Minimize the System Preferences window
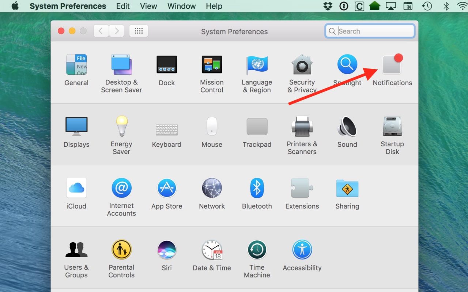This screenshot has width=468, height=292. coord(72,31)
